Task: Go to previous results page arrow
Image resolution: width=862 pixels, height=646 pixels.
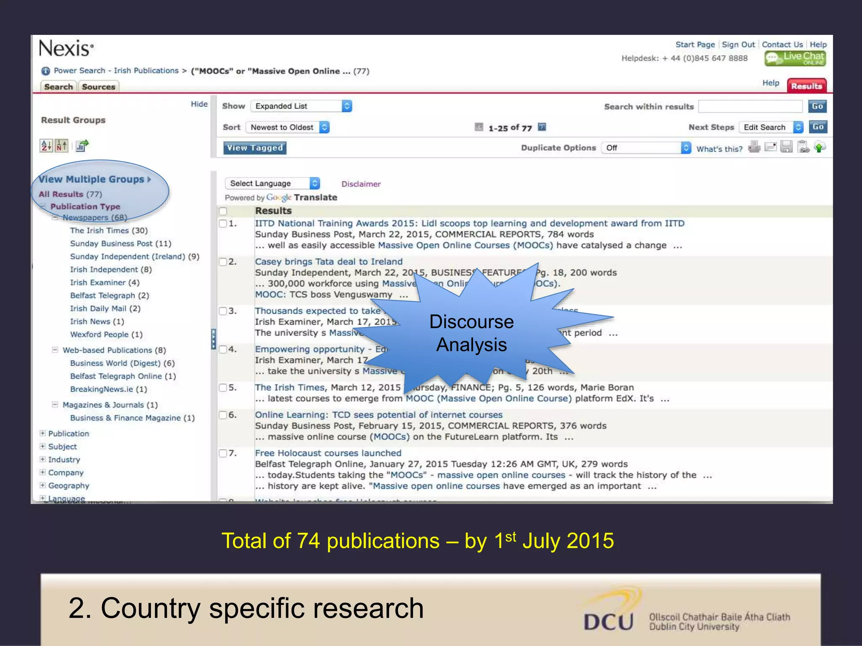Action: coord(479,127)
